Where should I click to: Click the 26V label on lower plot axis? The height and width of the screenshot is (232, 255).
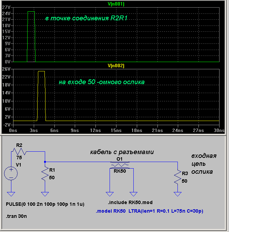pos(6,69)
